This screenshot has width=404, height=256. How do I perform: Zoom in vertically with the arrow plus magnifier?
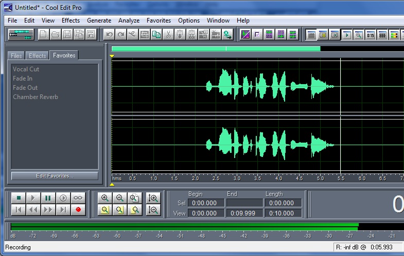tap(153, 198)
